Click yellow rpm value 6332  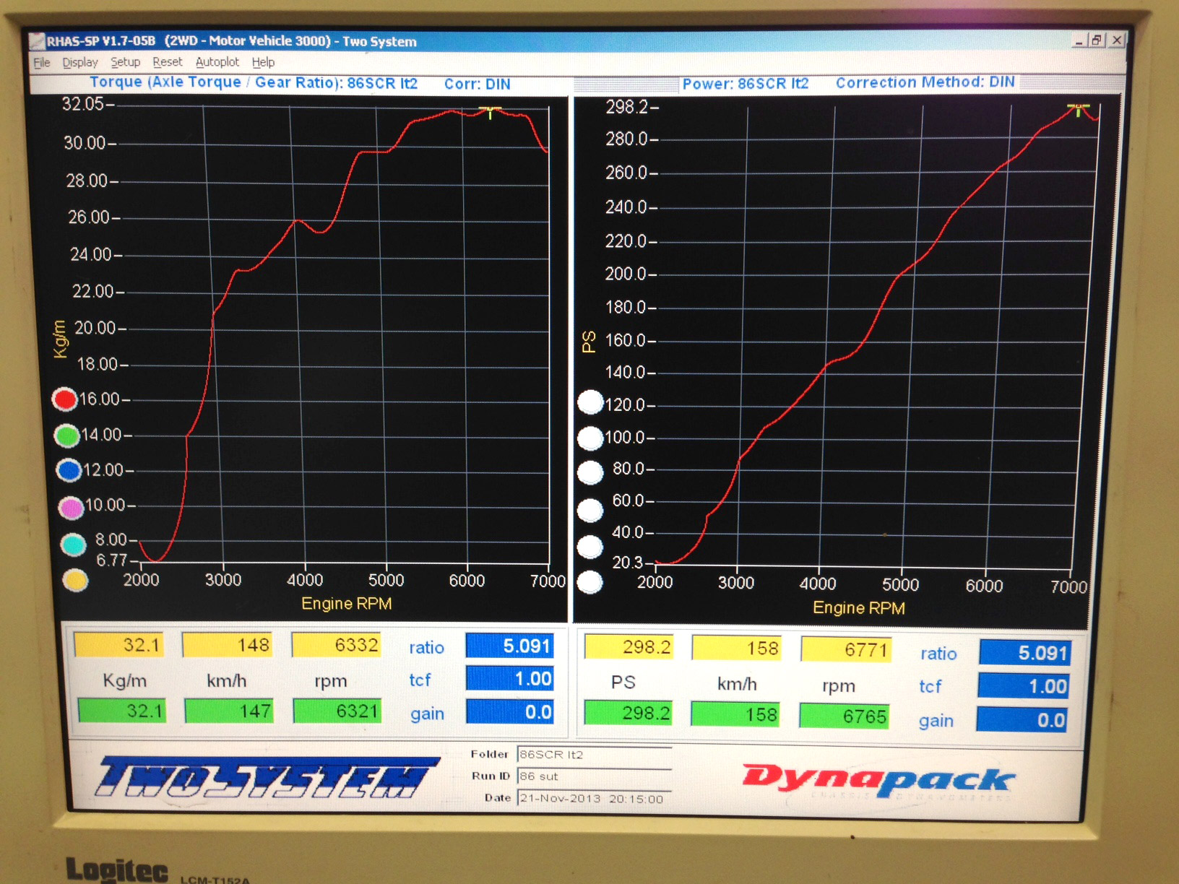tap(337, 645)
